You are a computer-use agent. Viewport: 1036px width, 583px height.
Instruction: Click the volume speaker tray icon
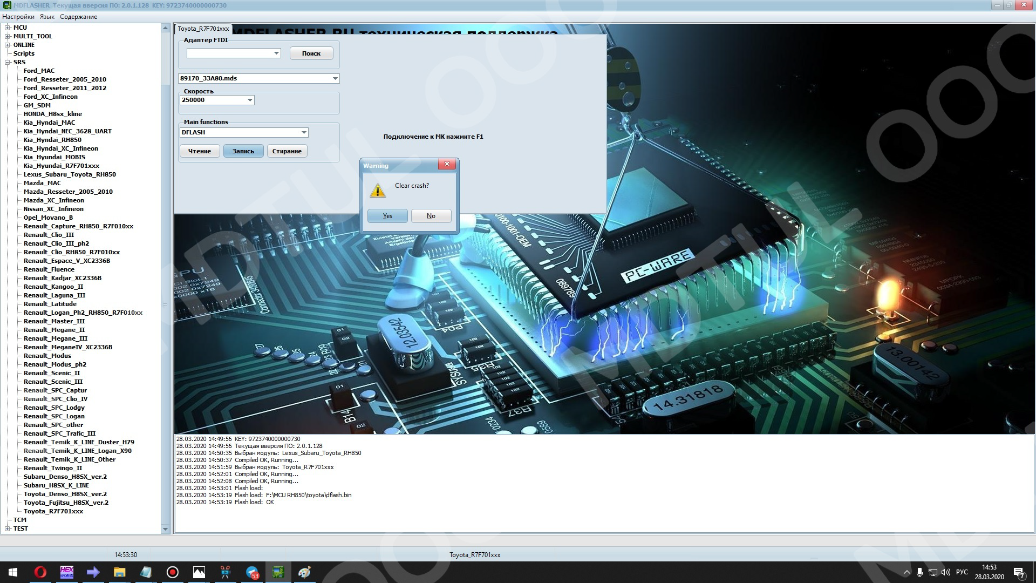click(945, 572)
